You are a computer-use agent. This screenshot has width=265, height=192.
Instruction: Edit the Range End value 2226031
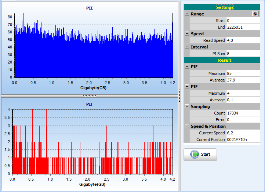[x=243, y=27]
